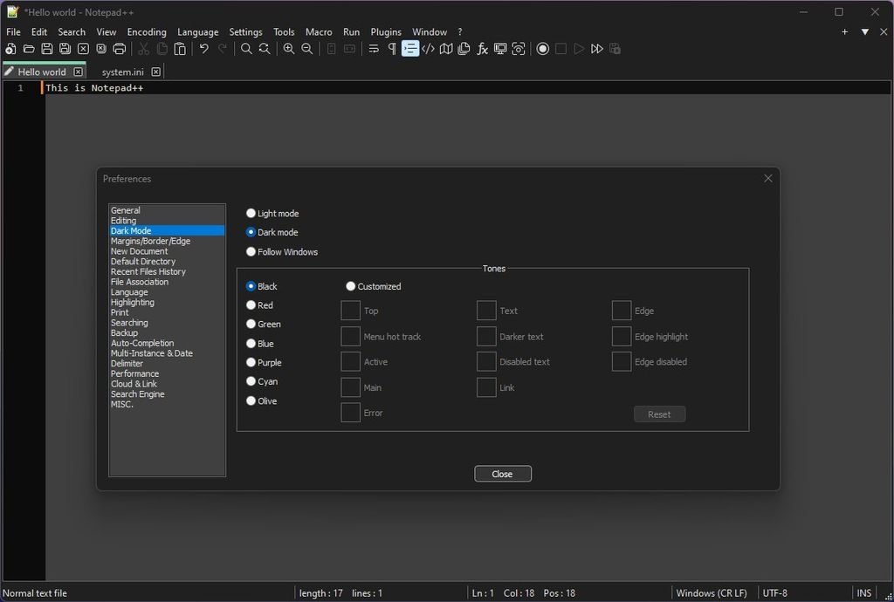Click the Reset button in Tones section

tap(659, 414)
